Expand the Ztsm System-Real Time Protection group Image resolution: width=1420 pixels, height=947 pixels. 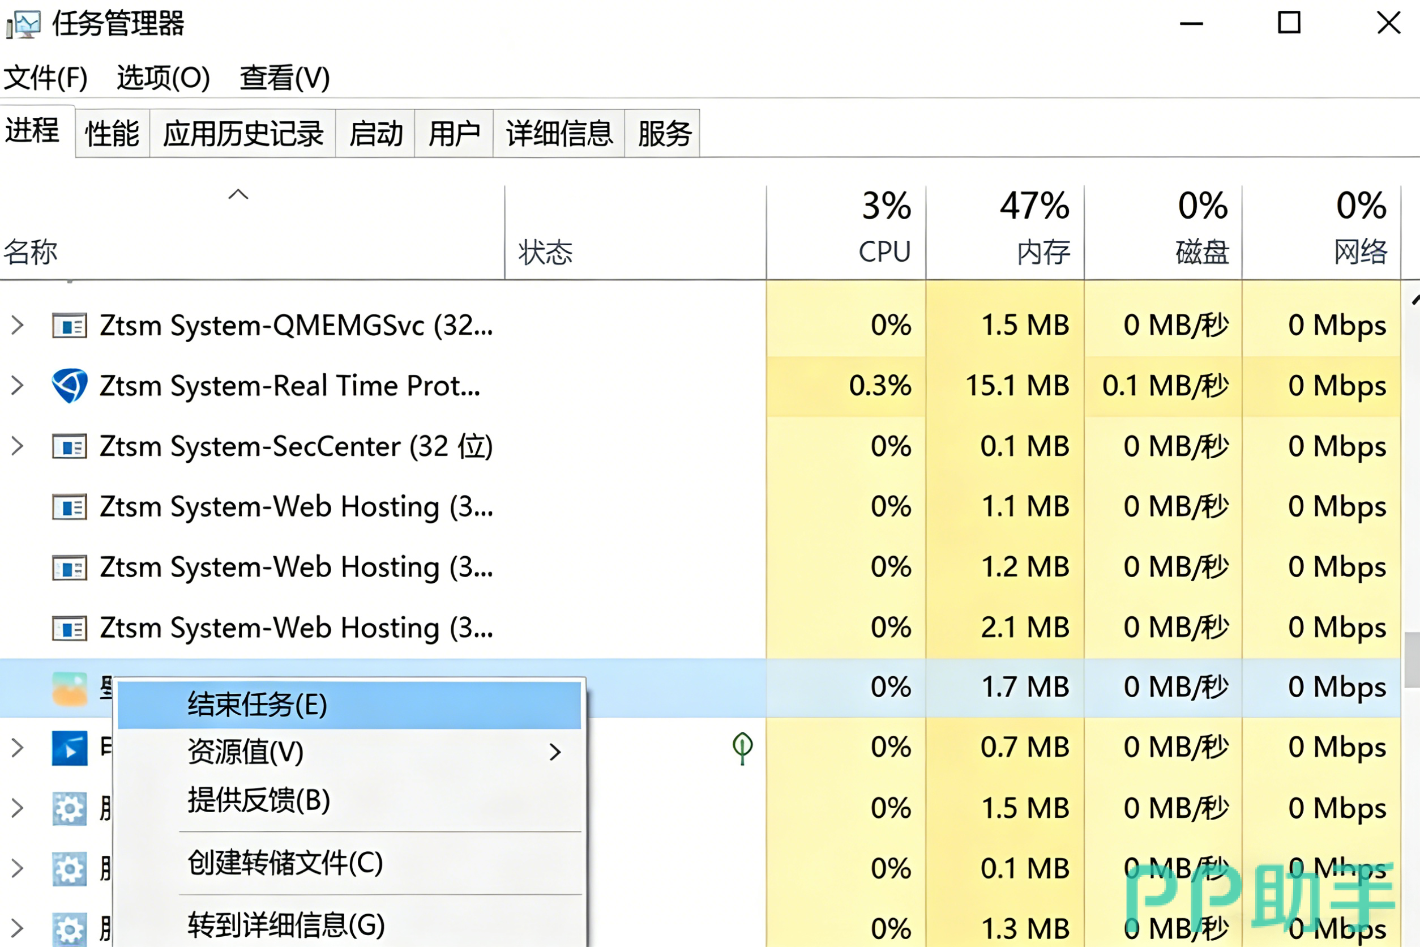pyautogui.click(x=18, y=386)
